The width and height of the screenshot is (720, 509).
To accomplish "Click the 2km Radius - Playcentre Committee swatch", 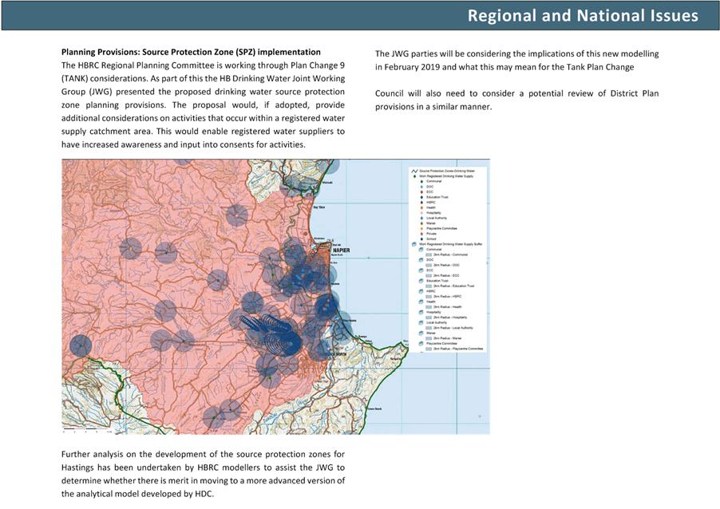I will [429, 349].
